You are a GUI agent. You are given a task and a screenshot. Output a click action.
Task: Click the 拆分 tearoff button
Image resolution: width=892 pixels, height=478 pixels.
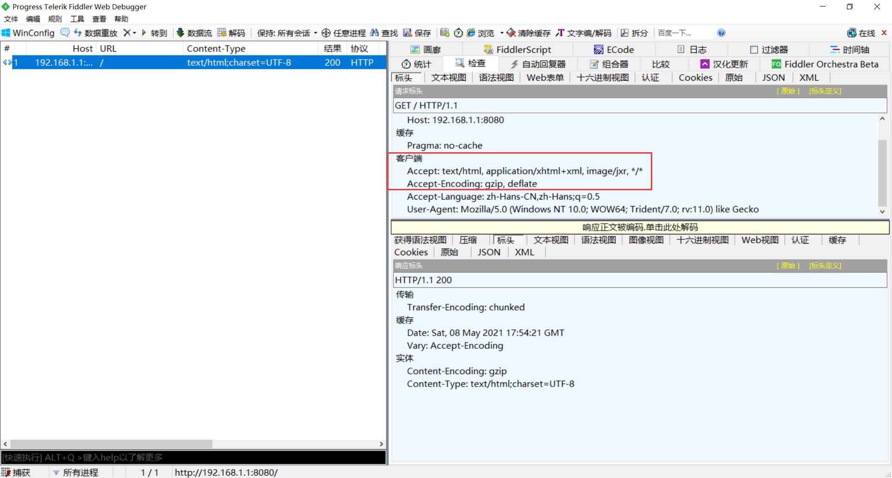(634, 33)
